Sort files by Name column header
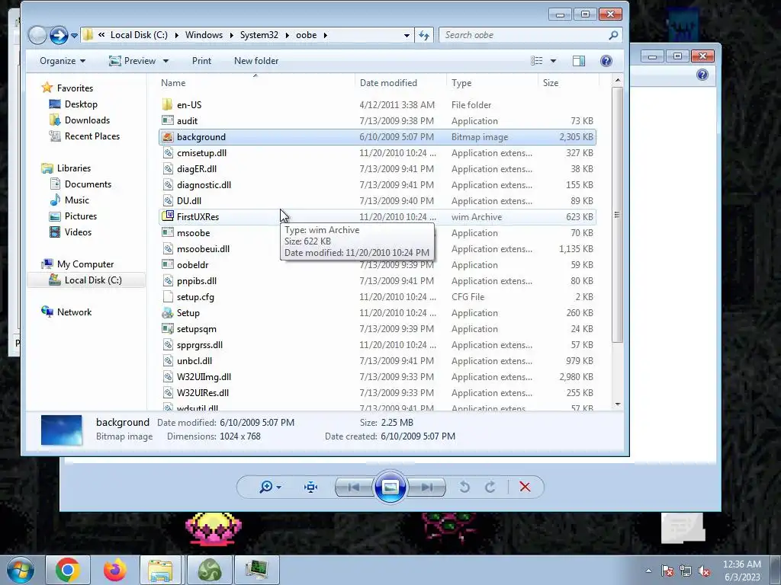The width and height of the screenshot is (781, 585). point(256,83)
